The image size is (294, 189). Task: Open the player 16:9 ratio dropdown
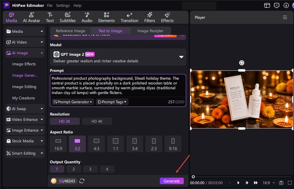pos(268,183)
